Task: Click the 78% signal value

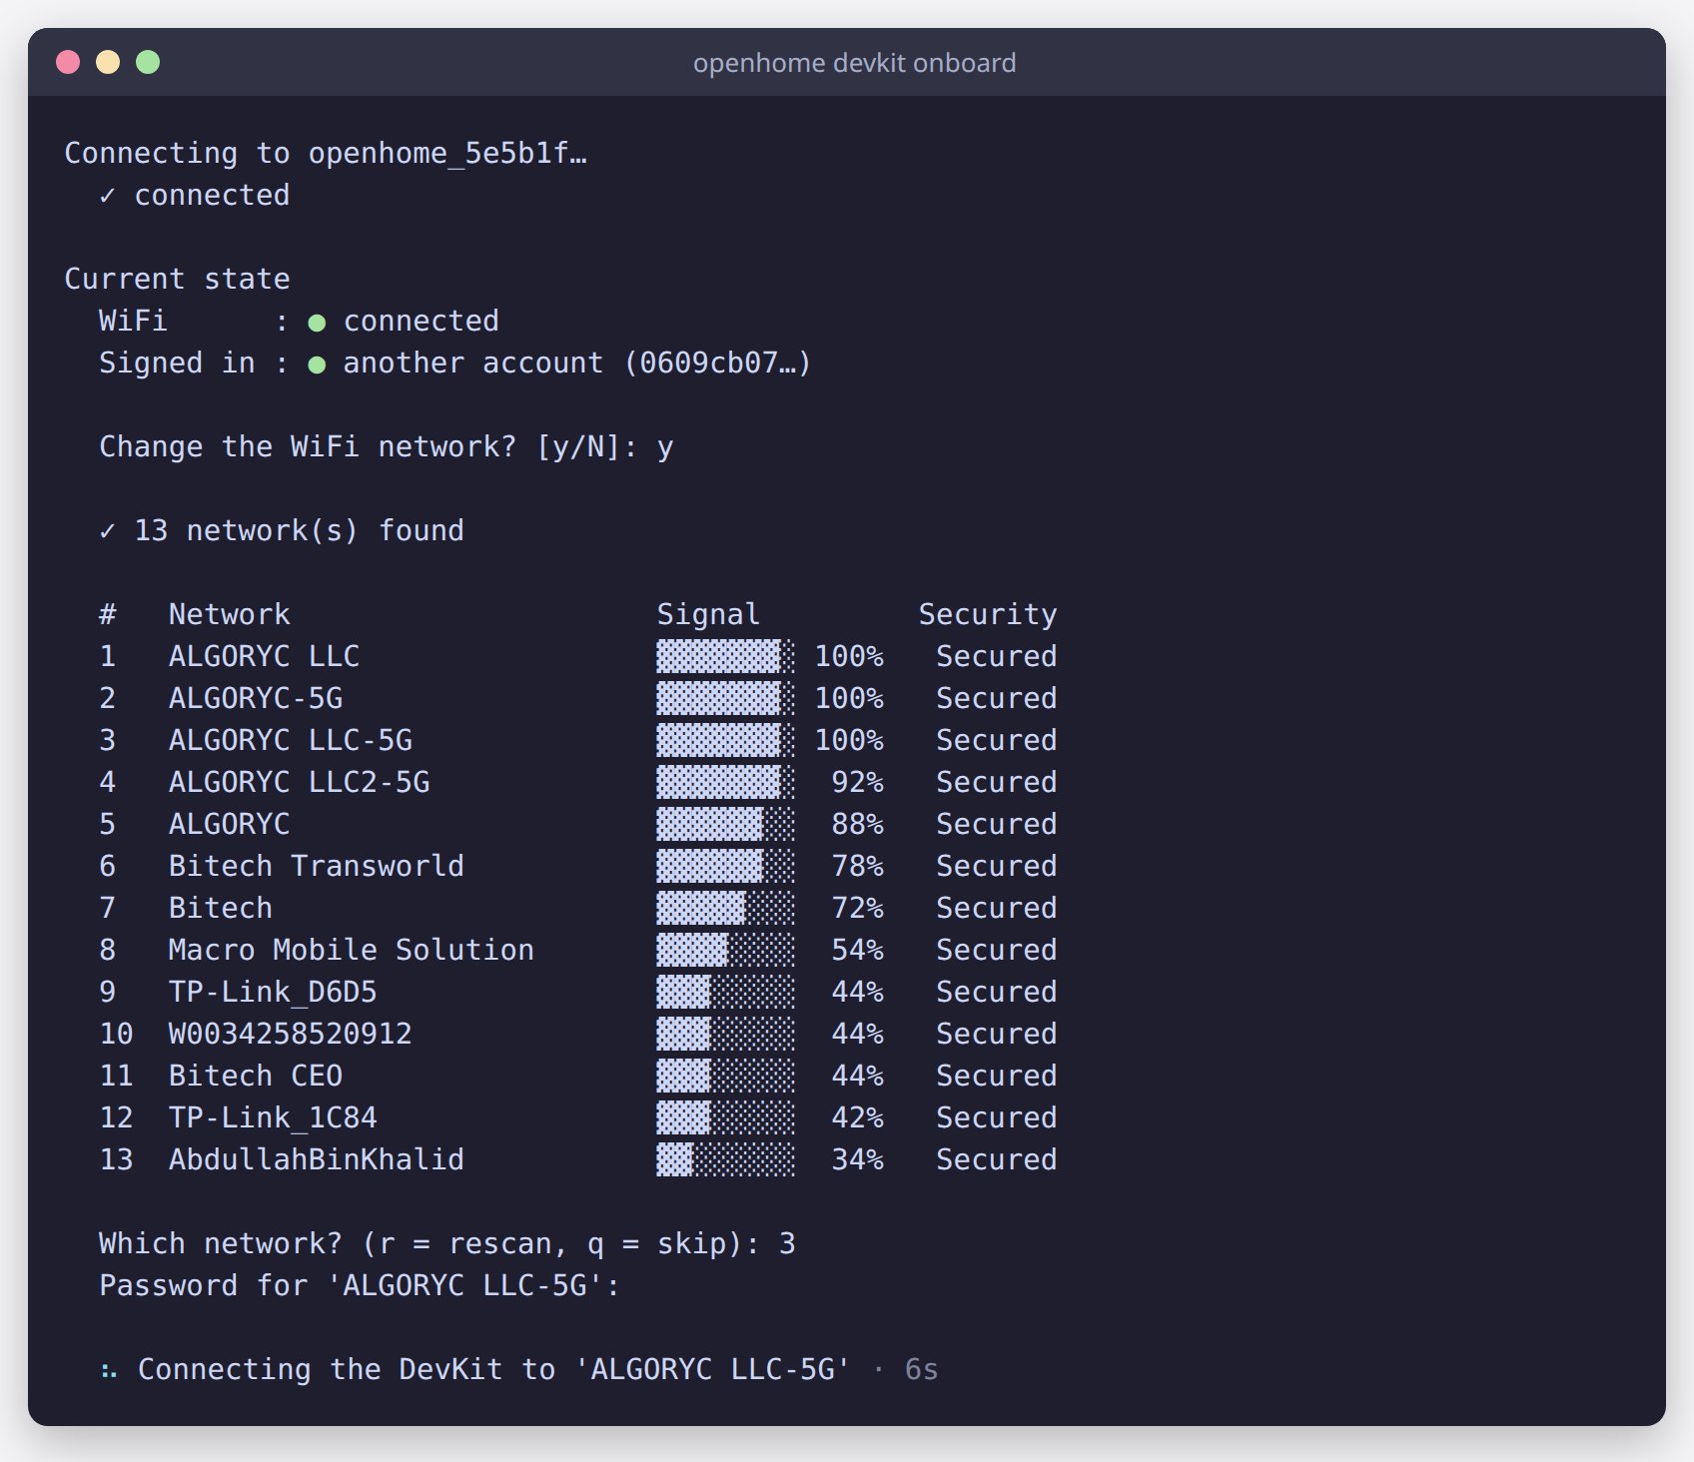Action: coord(858,866)
